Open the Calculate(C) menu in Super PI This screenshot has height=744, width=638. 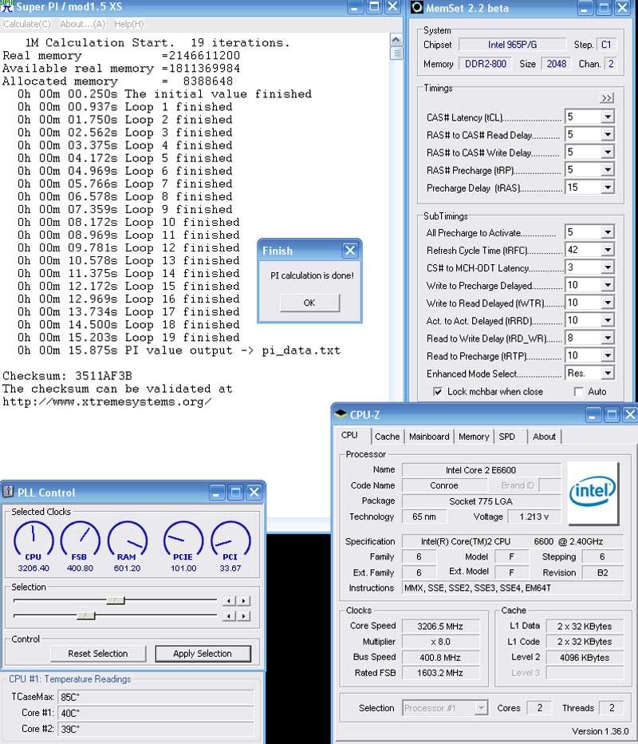pyautogui.click(x=27, y=24)
